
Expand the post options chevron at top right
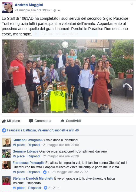(x=132, y=4)
